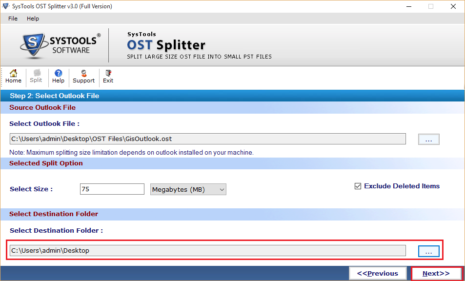
Task: Open the Support toolbar icon
Action: pyautogui.click(x=83, y=77)
